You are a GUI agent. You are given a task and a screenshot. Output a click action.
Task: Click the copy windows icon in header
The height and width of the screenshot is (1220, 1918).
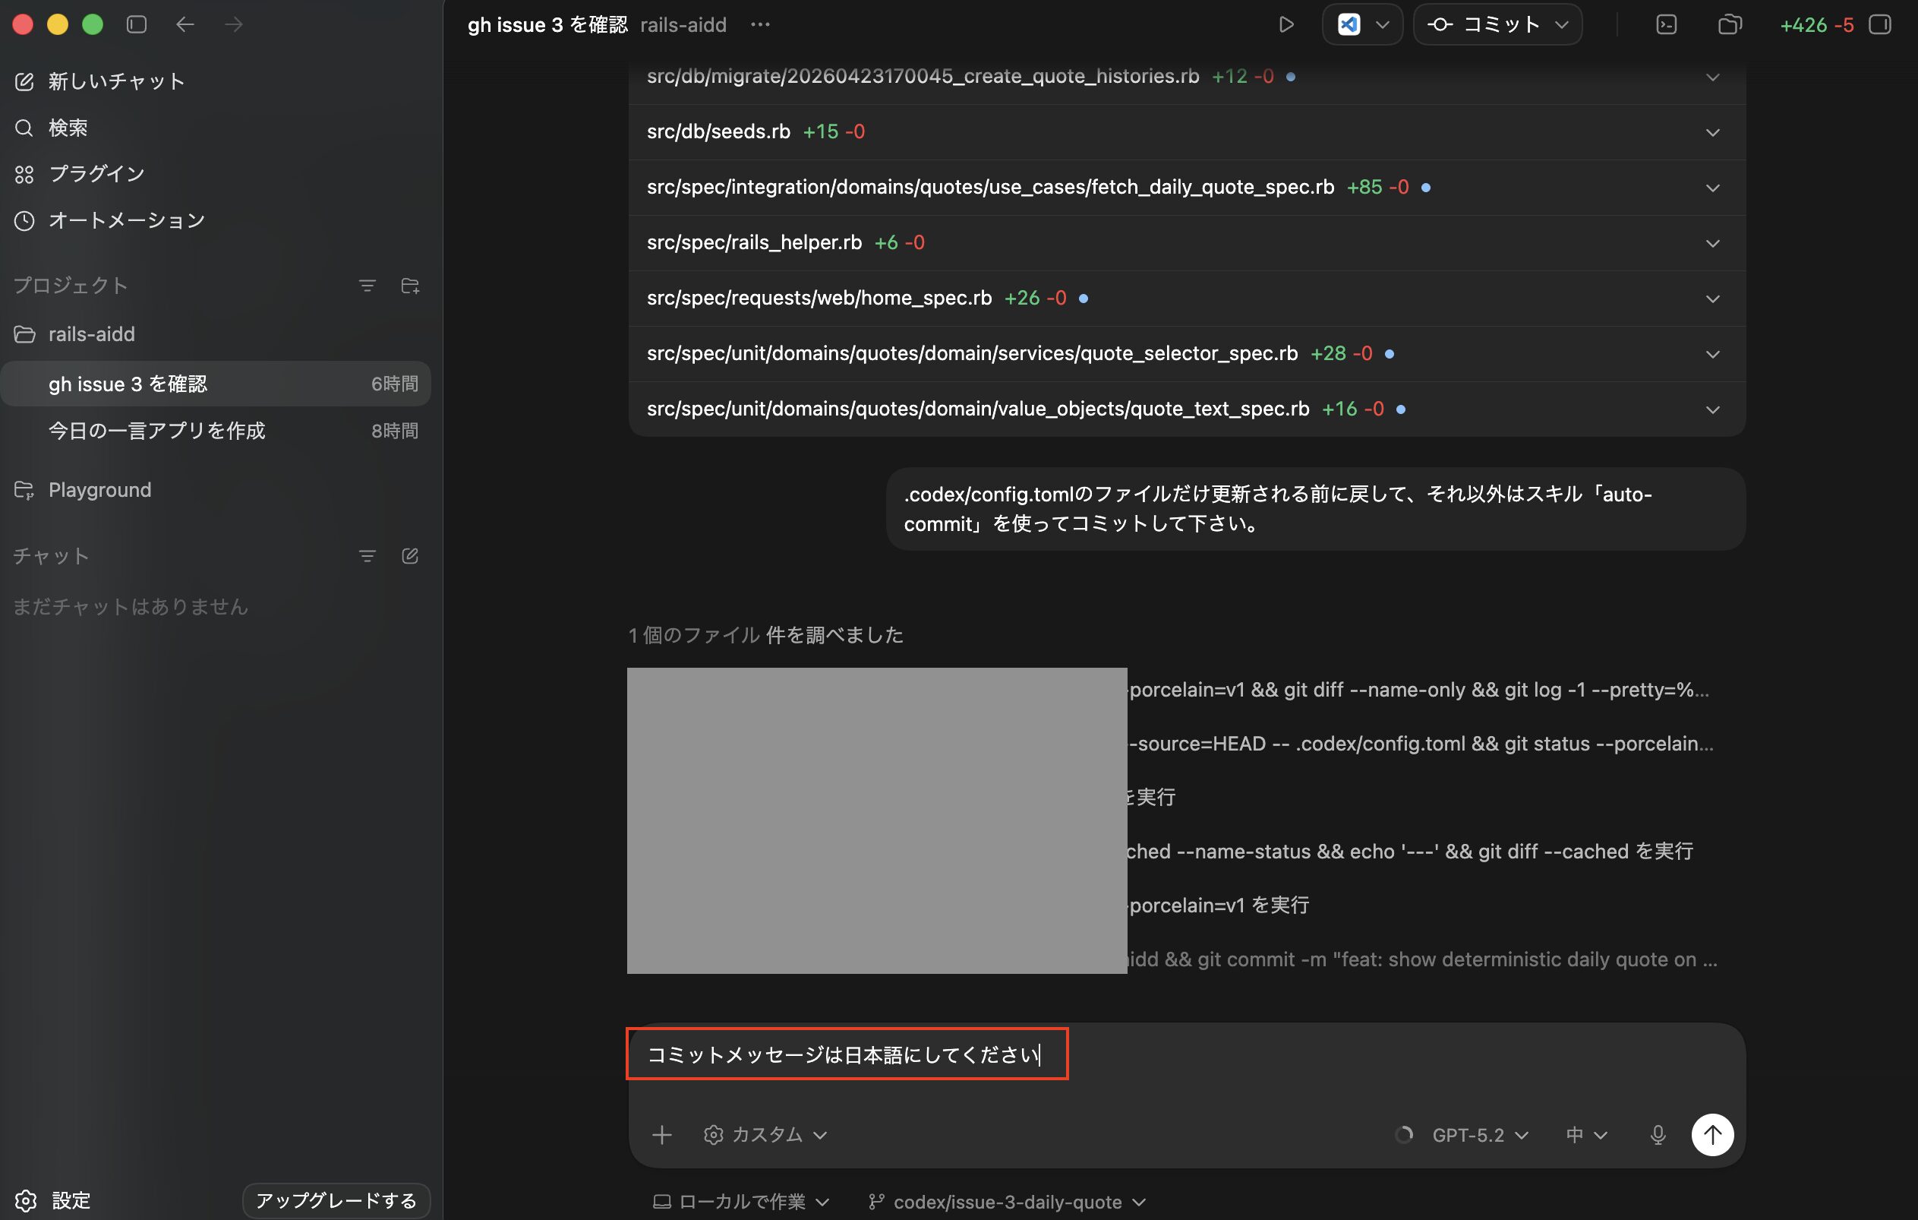tap(1729, 25)
